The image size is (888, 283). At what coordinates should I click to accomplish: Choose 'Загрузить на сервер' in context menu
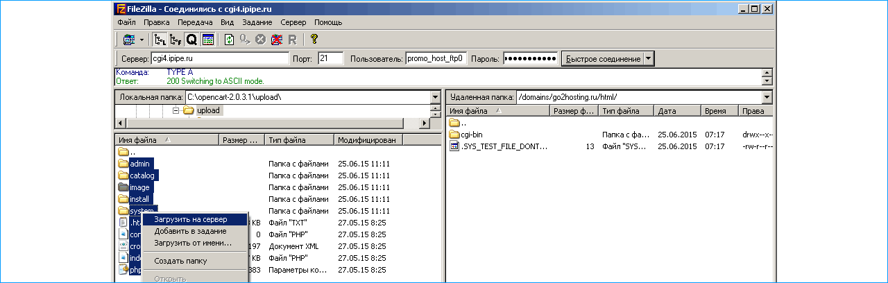tap(191, 219)
